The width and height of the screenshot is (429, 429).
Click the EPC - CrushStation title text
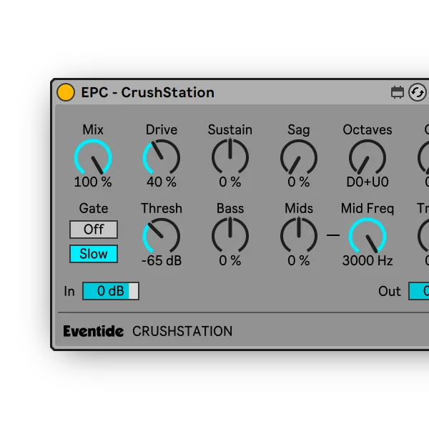coord(148,92)
